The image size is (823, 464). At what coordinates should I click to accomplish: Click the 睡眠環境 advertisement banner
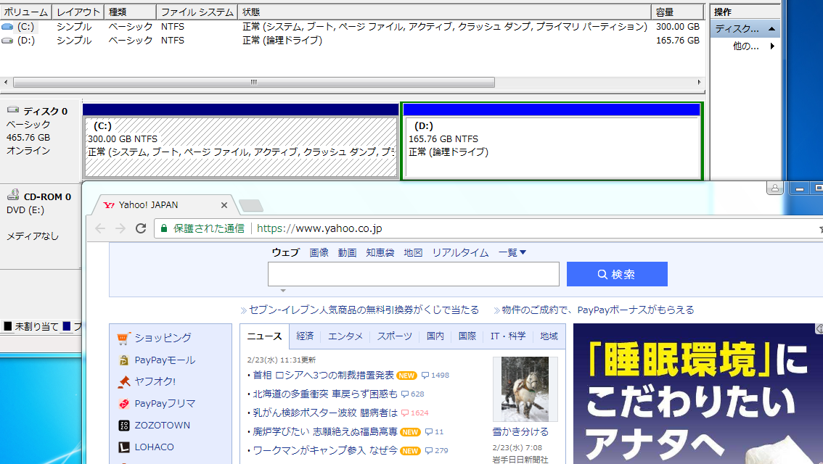[698, 394]
